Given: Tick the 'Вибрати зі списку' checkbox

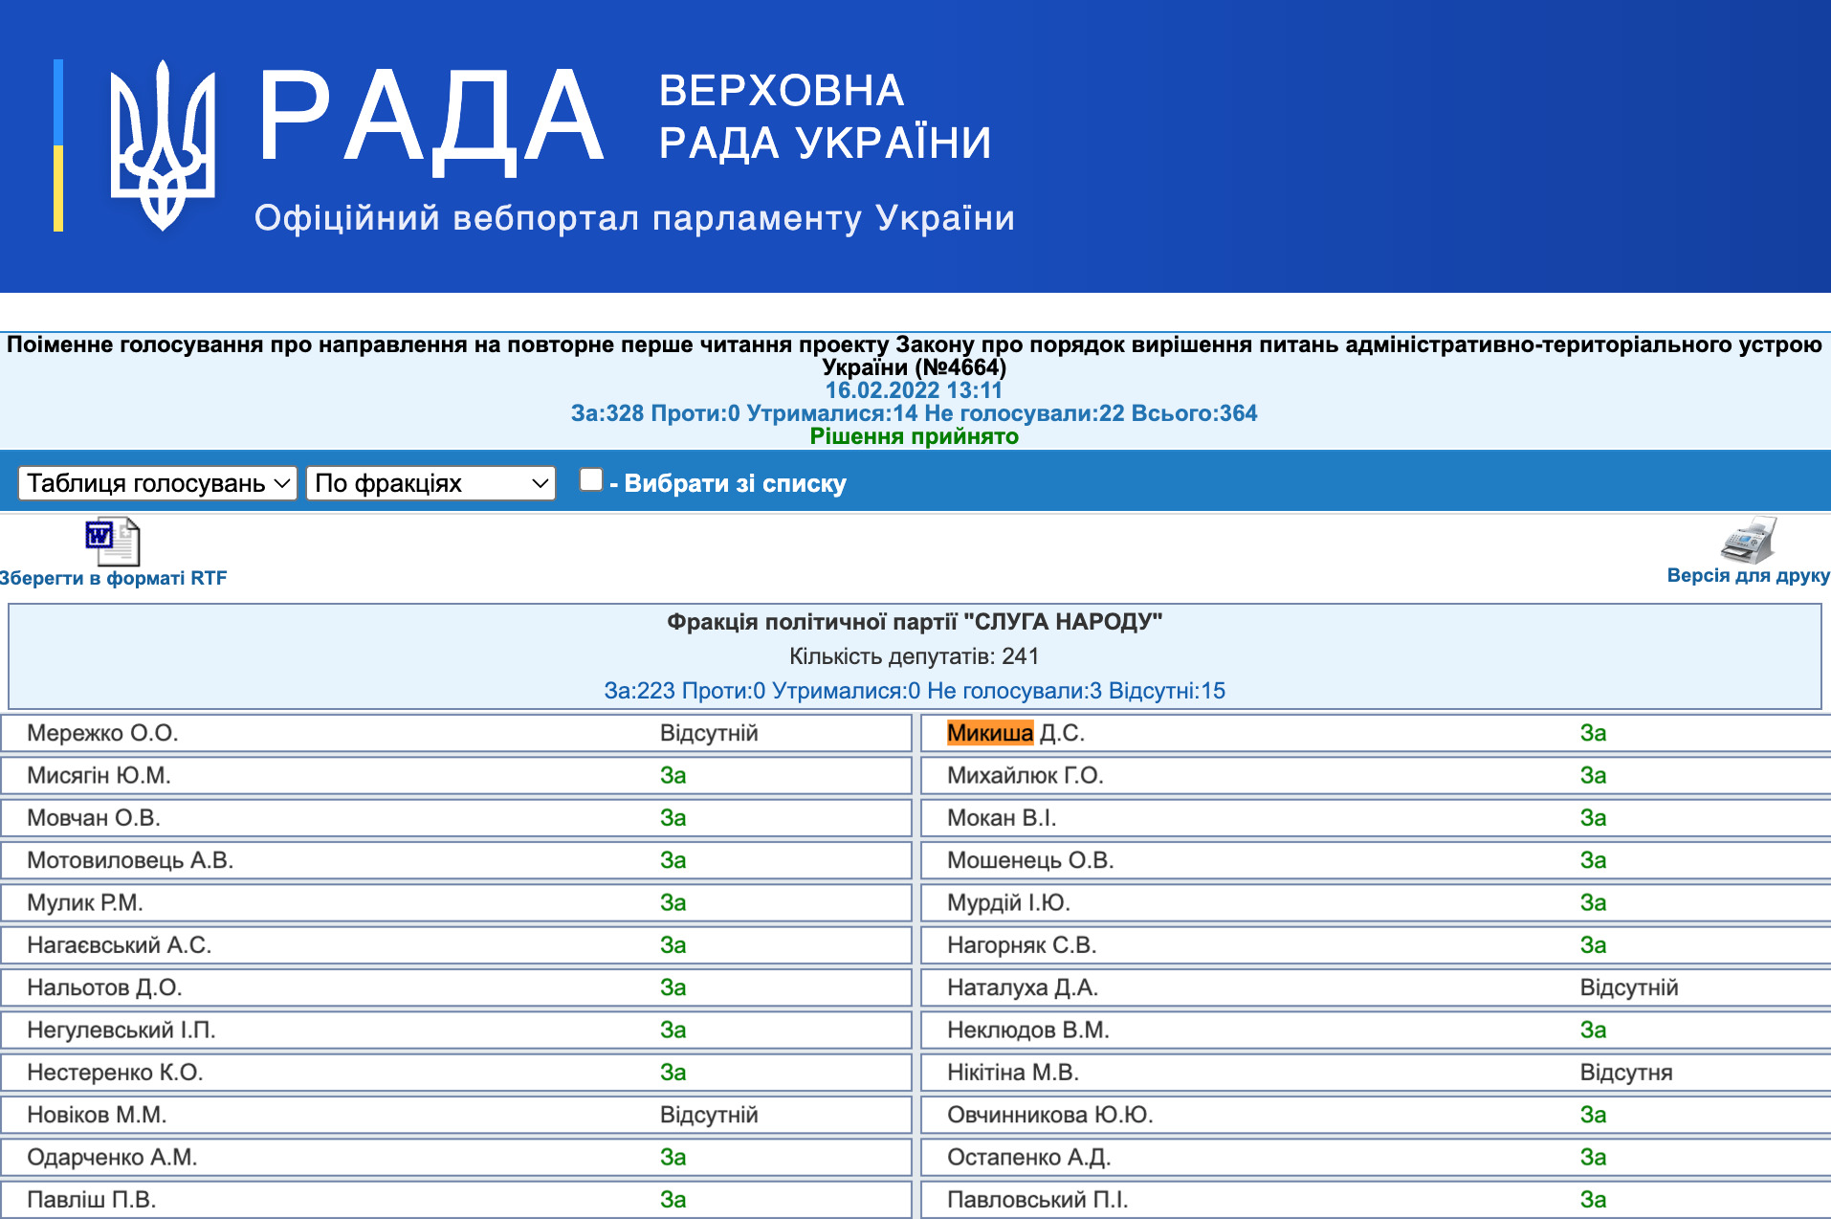Looking at the screenshot, I should [x=591, y=479].
